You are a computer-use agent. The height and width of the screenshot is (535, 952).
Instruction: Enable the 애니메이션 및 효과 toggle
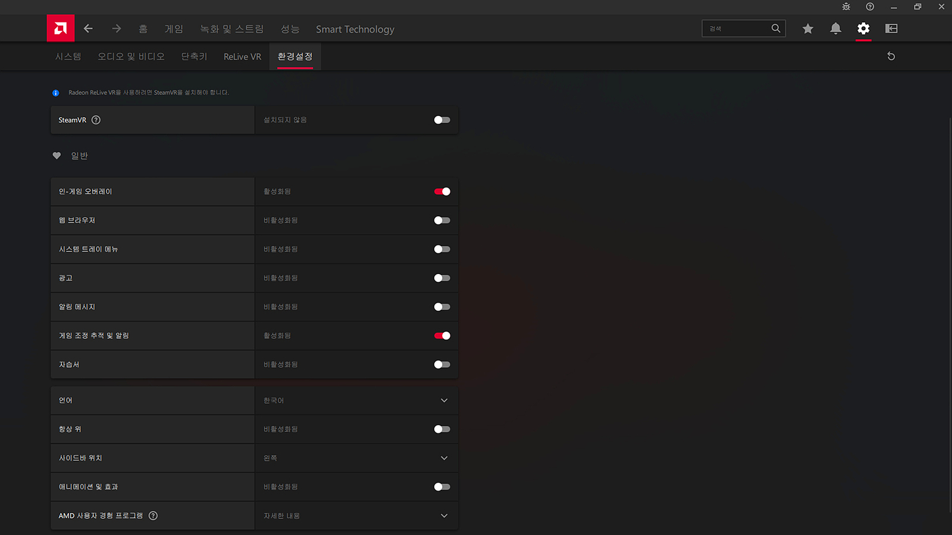pyautogui.click(x=442, y=487)
